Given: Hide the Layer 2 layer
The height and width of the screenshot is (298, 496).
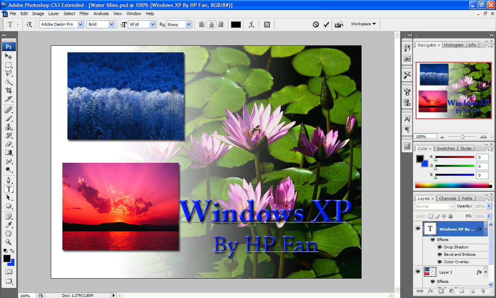Looking at the screenshot, I should tap(418, 272).
